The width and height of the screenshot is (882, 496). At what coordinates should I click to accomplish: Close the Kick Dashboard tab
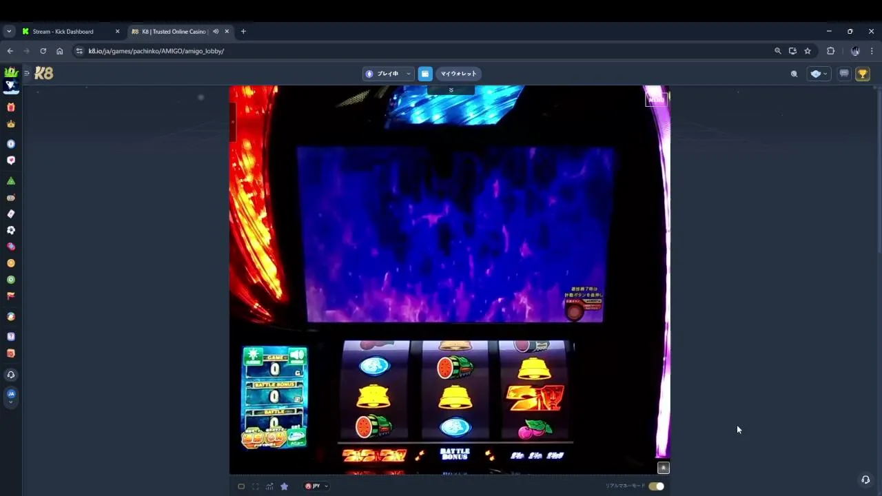click(117, 32)
